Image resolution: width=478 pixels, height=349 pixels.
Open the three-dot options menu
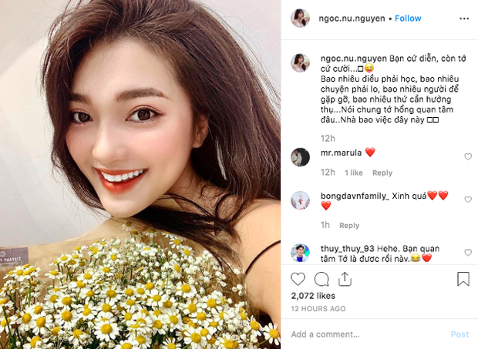point(464,18)
